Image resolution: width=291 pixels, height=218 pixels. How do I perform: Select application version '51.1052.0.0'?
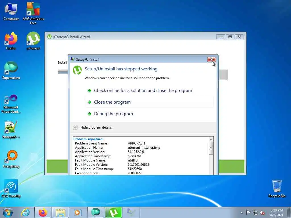pos(136,152)
